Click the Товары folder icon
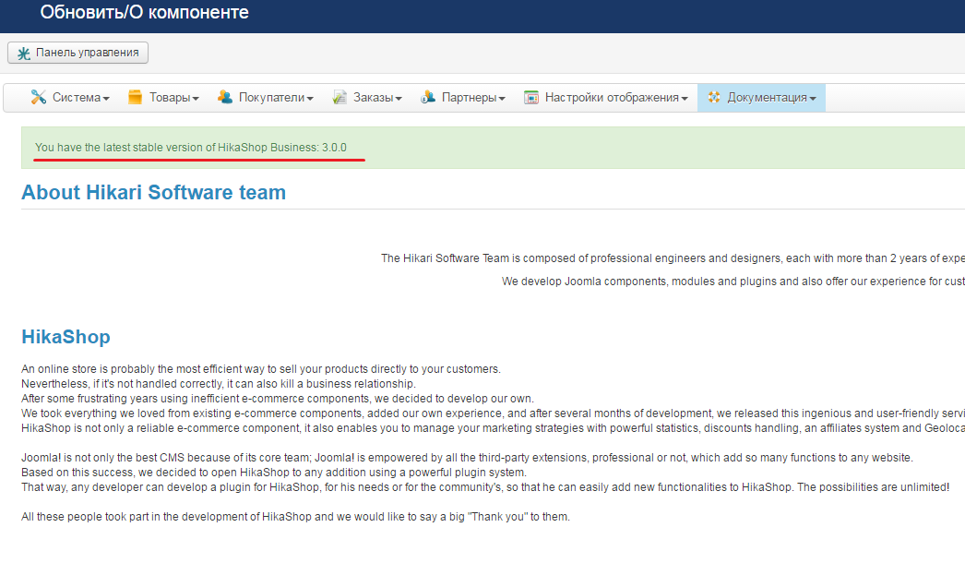The height and width of the screenshot is (587, 965). point(135,97)
